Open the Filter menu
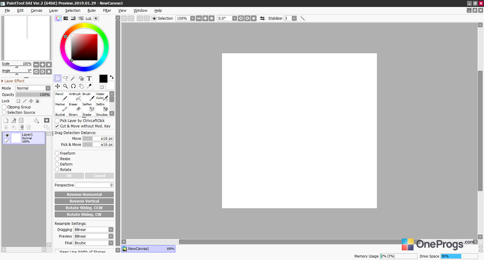 107,11
